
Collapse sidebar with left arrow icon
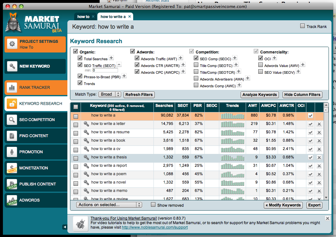point(65,227)
